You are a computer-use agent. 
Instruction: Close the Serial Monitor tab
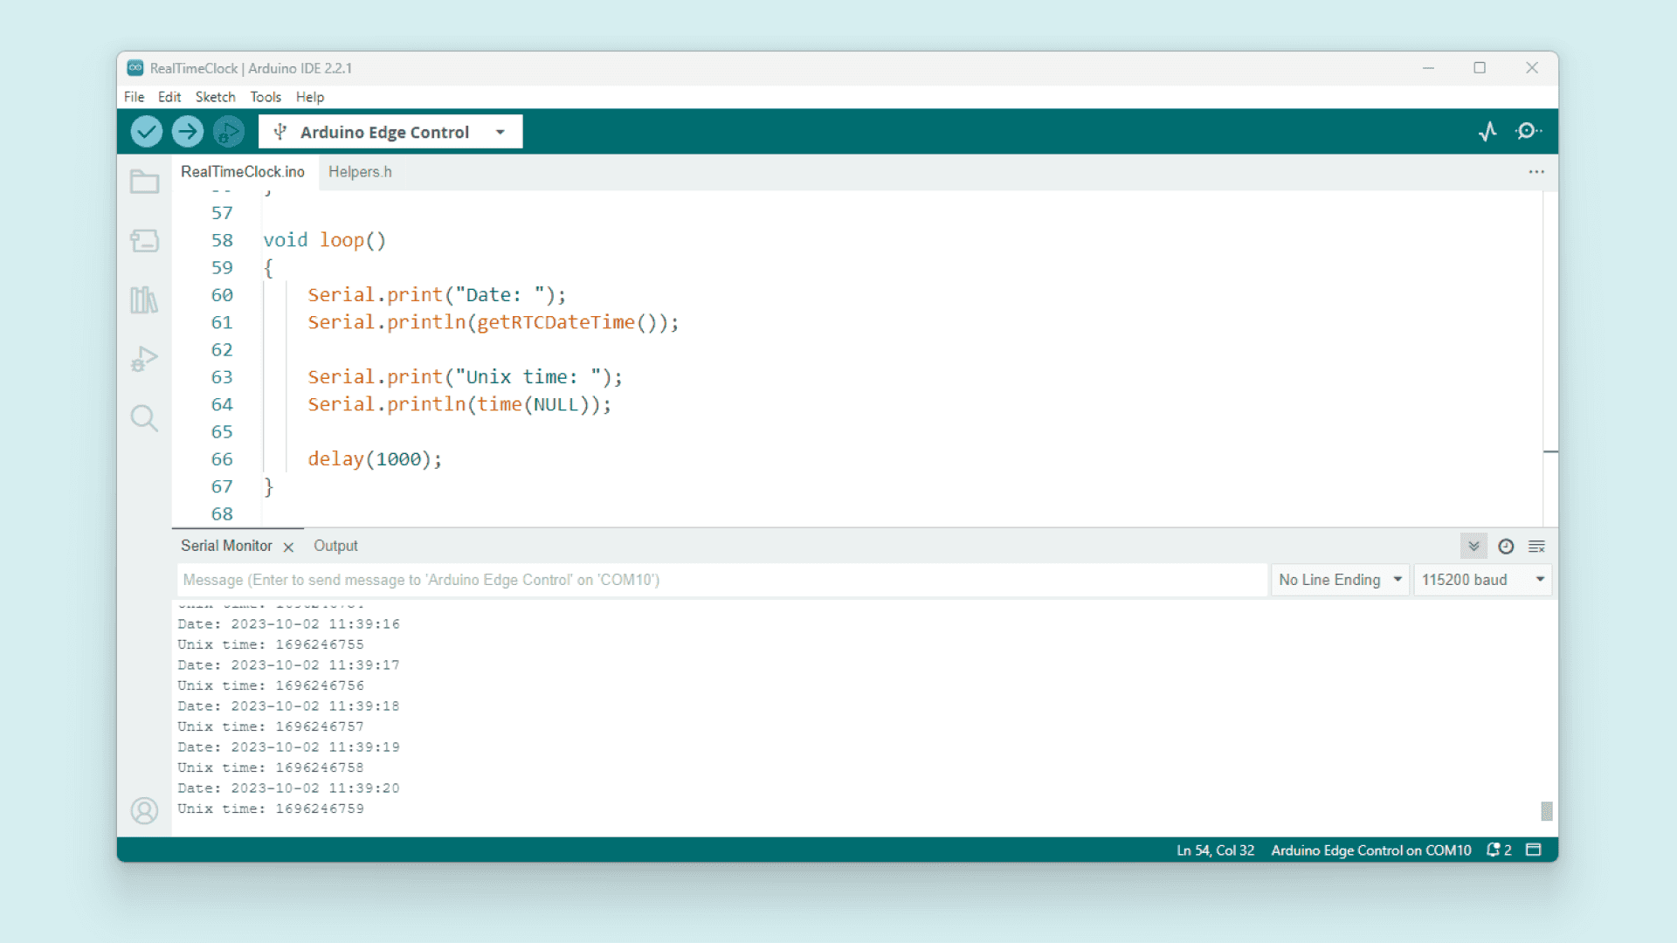click(288, 547)
